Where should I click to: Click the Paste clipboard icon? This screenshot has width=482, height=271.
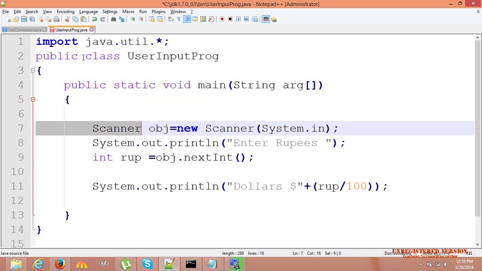(84, 19)
